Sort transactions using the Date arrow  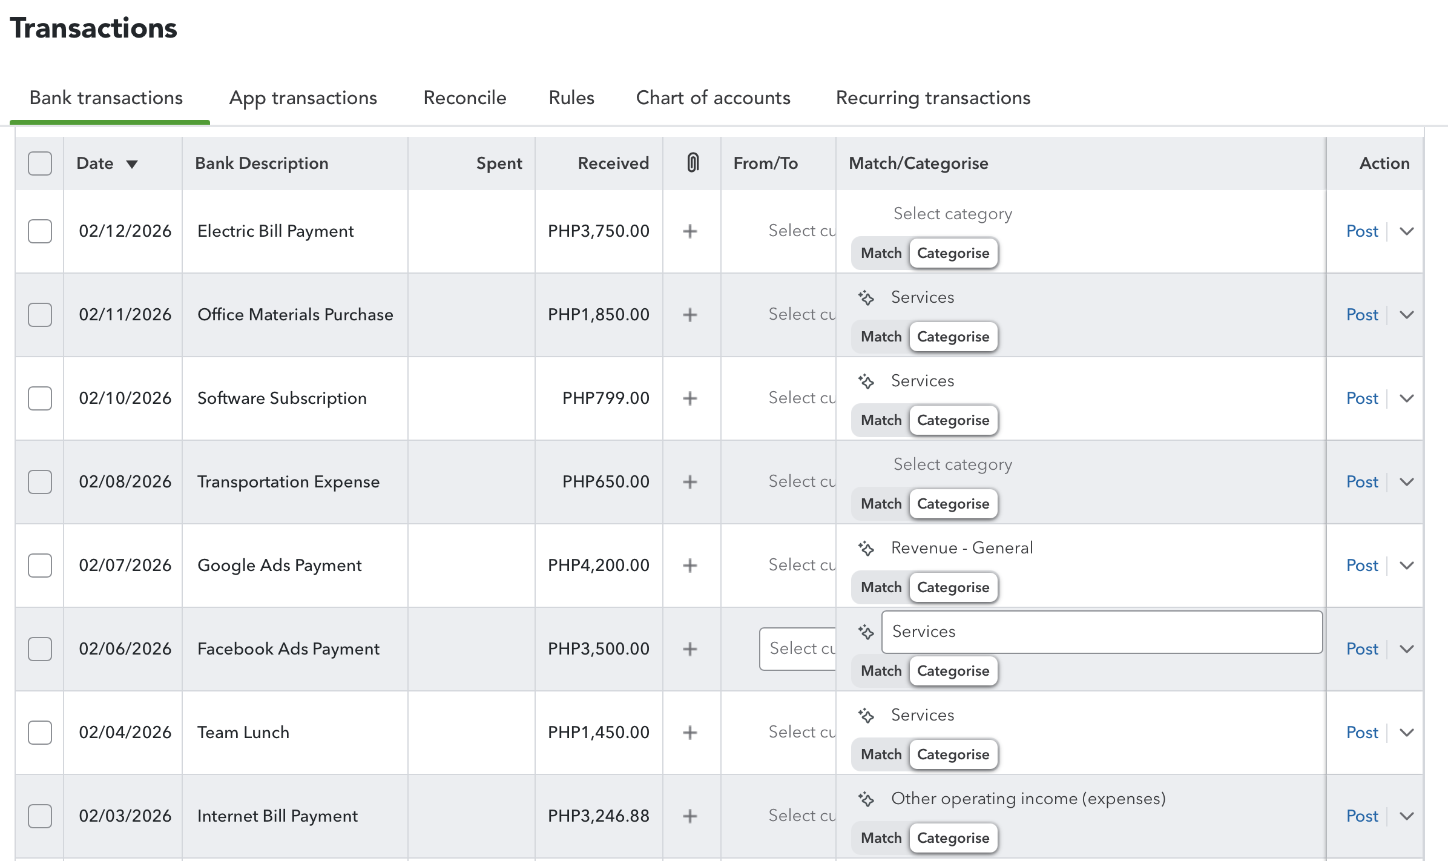tap(132, 164)
